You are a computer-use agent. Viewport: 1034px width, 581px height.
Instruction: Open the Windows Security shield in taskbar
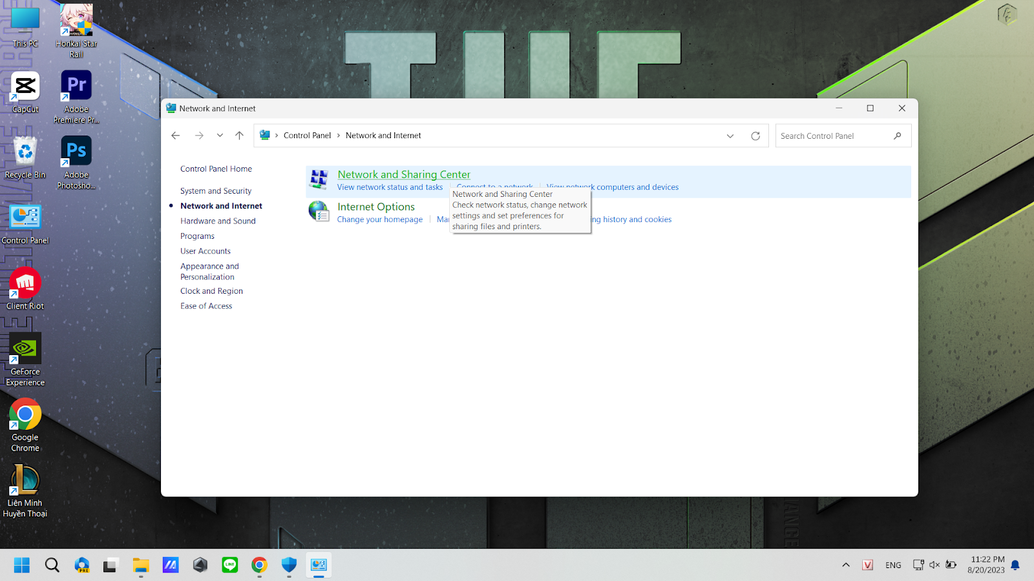coord(289,565)
